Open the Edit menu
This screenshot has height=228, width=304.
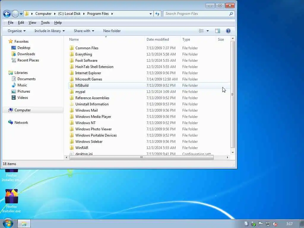pyautogui.click(x=21, y=23)
